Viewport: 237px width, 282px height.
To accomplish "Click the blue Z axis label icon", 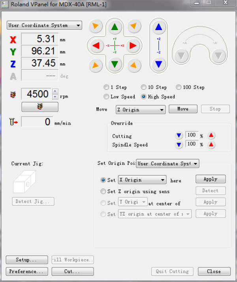I will click(x=13, y=64).
